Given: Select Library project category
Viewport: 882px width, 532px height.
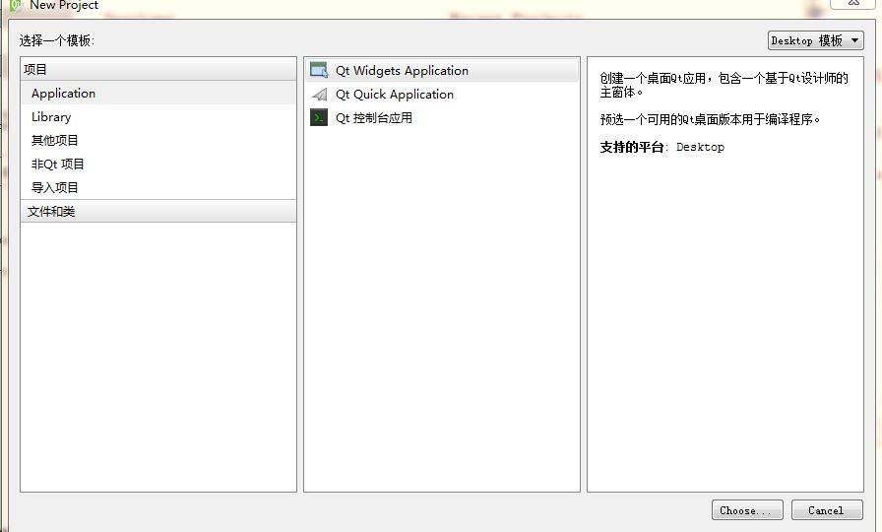Looking at the screenshot, I should [x=158, y=116].
